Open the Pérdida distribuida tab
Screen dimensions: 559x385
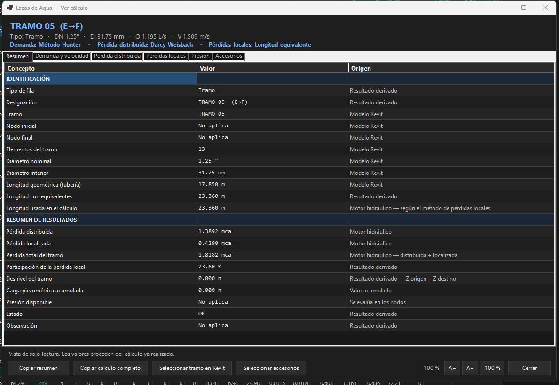coord(117,56)
